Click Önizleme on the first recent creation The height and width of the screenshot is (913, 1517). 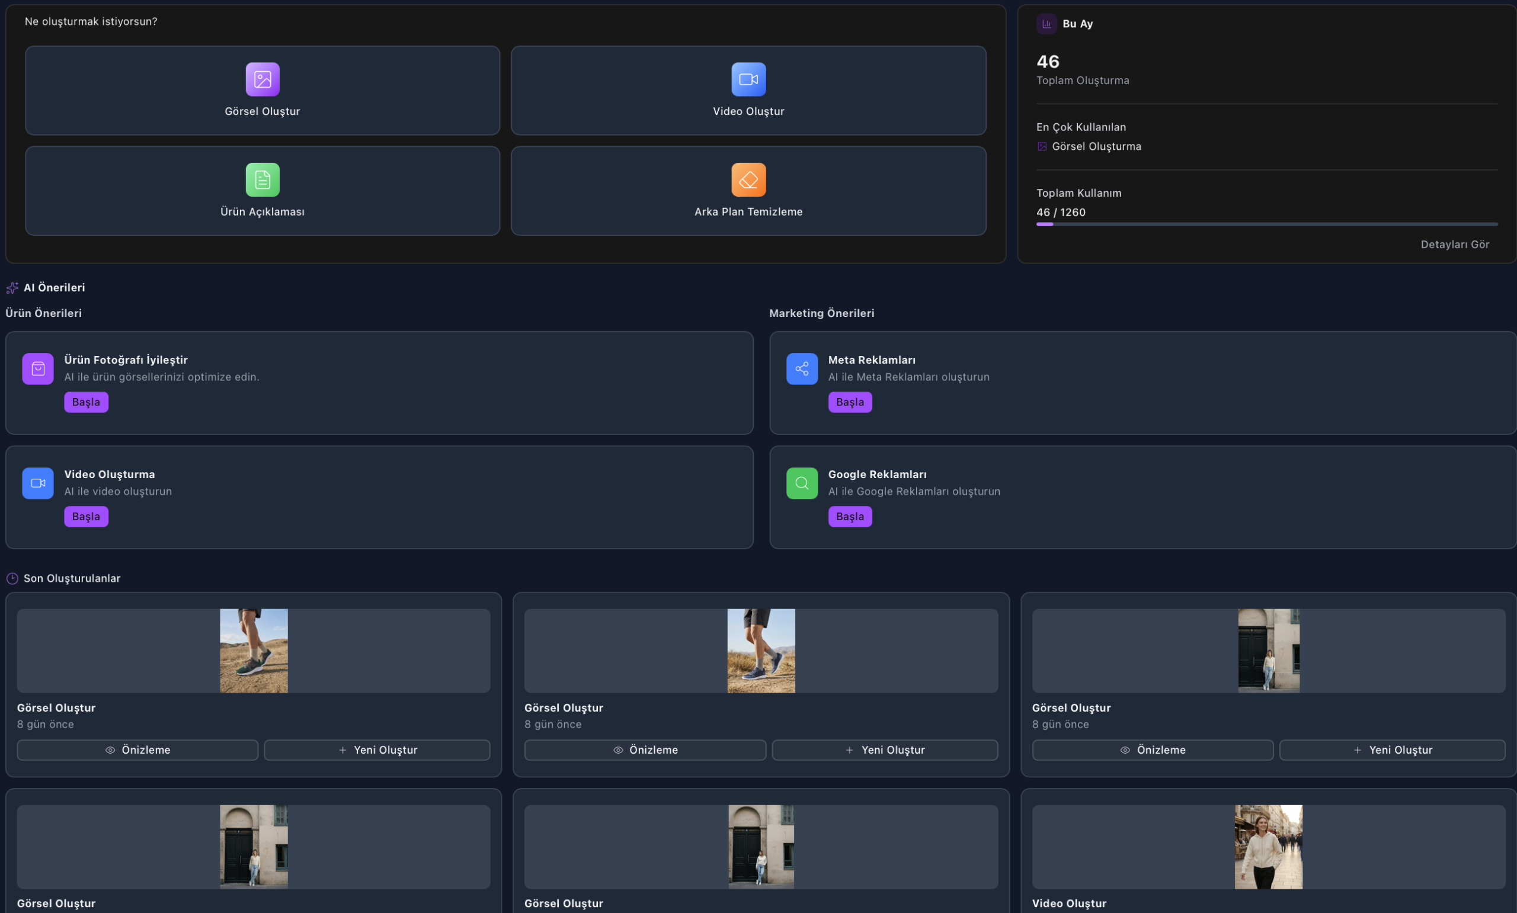click(x=138, y=749)
